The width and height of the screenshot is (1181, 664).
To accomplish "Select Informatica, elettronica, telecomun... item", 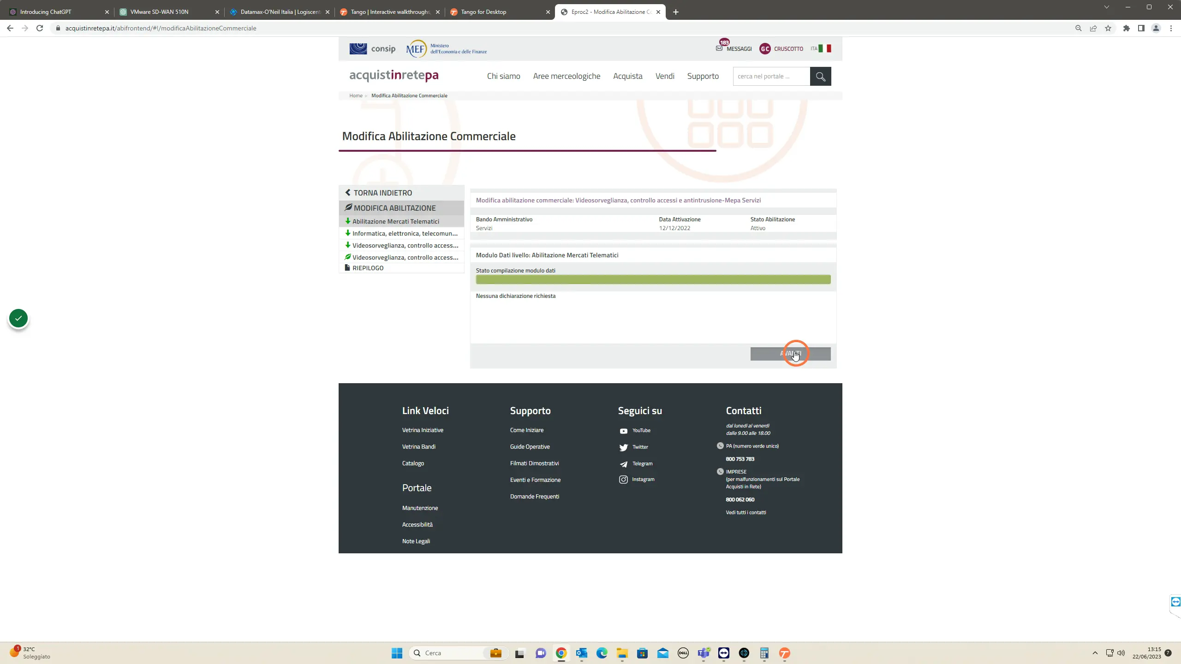I will point(401,233).
